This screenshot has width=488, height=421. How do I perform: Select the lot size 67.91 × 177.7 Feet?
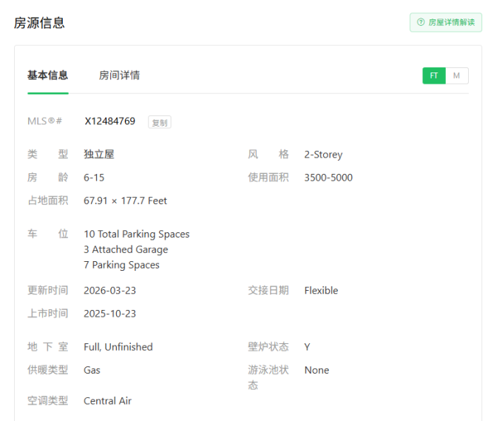(x=125, y=201)
